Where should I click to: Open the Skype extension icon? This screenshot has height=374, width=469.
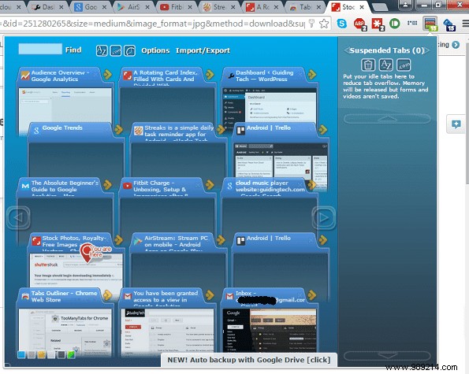pos(341,24)
